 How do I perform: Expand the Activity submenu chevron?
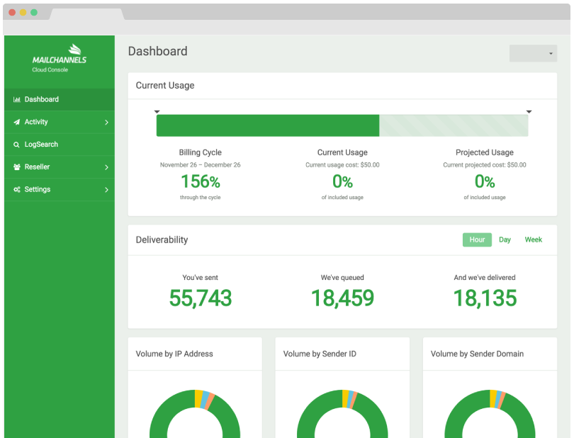[x=106, y=123]
